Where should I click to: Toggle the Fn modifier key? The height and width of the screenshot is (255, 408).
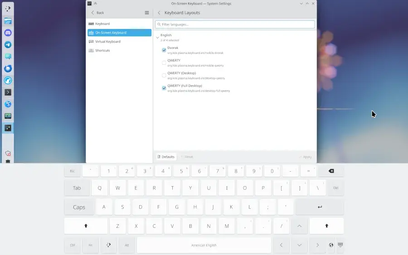[x=91, y=245]
